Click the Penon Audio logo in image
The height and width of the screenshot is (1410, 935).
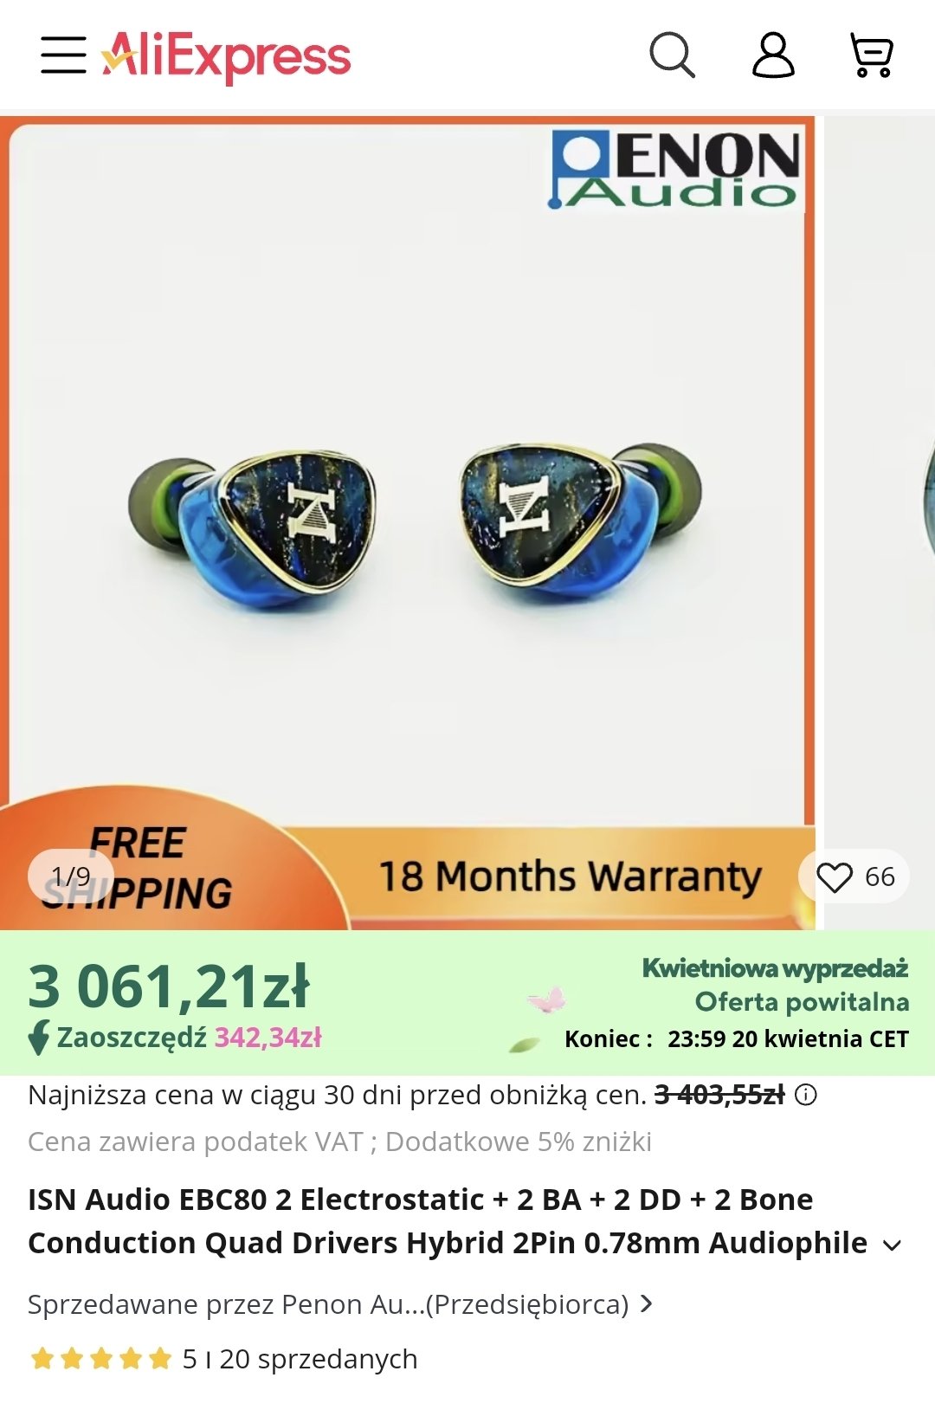[x=676, y=169]
